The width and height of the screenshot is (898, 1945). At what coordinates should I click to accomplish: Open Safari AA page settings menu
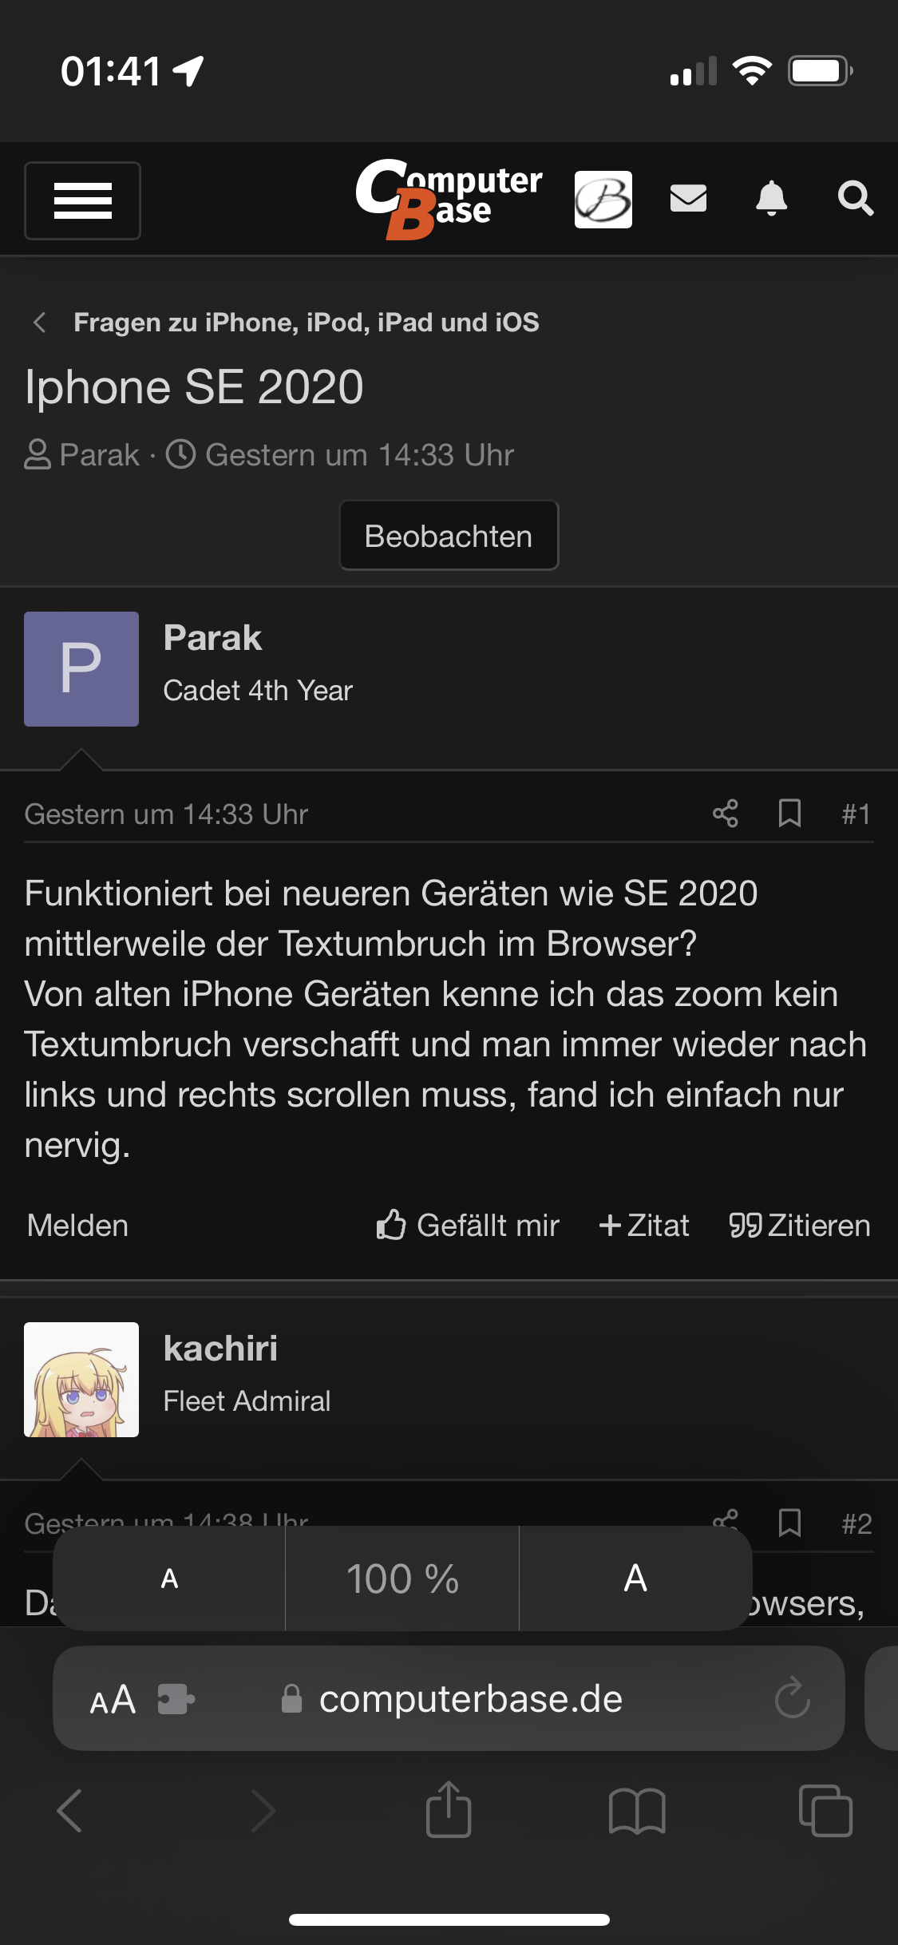(113, 1699)
